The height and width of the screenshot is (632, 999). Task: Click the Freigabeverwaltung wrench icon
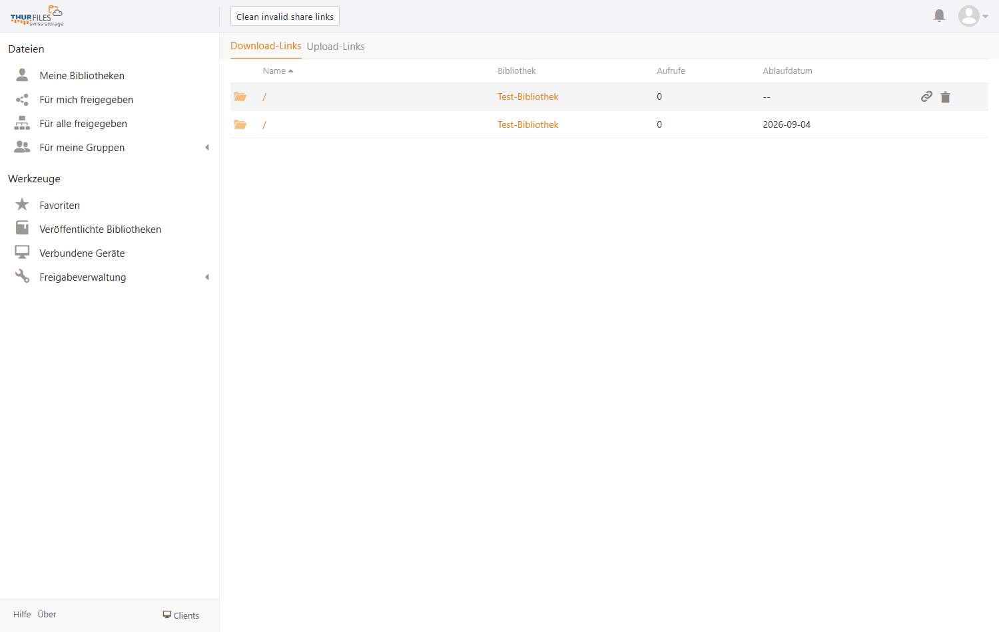(22, 276)
